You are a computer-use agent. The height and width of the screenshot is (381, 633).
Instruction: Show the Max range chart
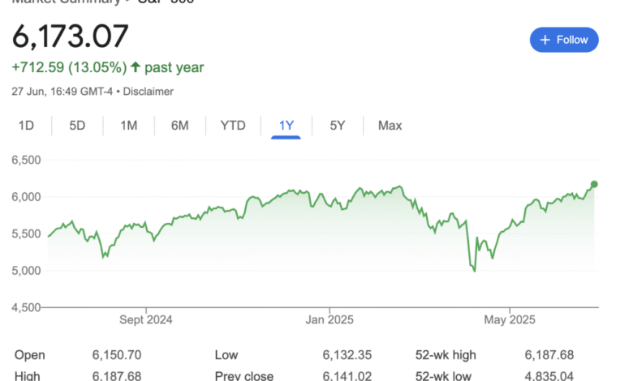[x=390, y=126]
